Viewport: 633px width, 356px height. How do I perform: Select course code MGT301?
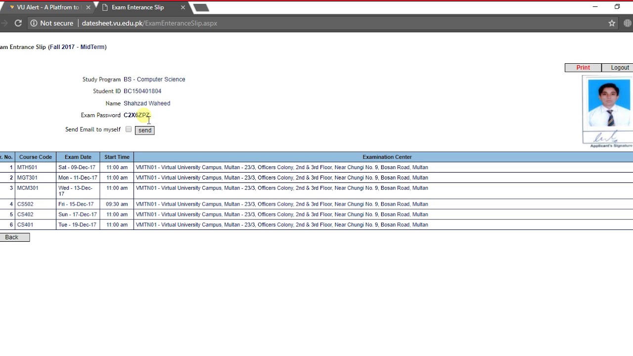(x=27, y=178)
